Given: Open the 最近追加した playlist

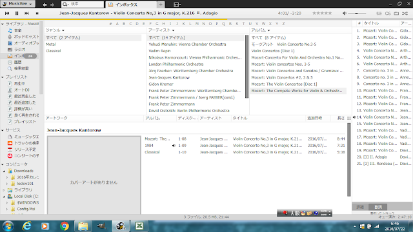Looking at the screenshot, I should (x=22, y=102).
